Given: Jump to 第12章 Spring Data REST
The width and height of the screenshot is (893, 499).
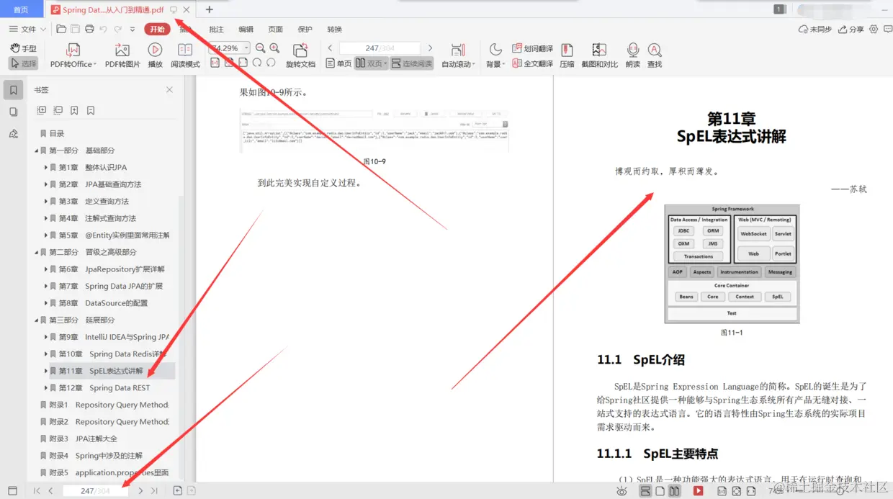Looking at the screenshot, I should pos(104,388).
